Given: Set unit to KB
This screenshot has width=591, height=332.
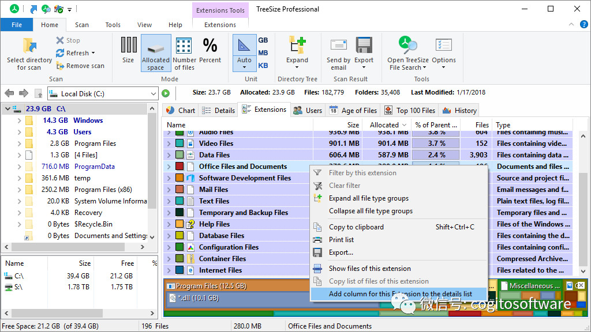Looking at the screenshot, I should coord(263,66).
